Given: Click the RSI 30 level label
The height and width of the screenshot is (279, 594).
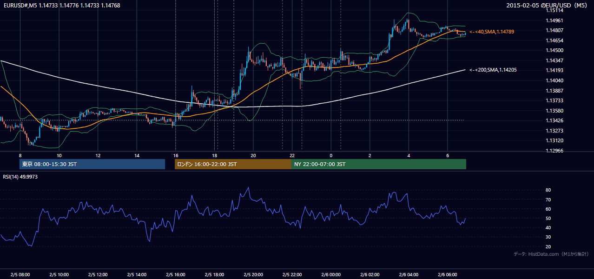Looking at the screenshot, I should point(548,237).
